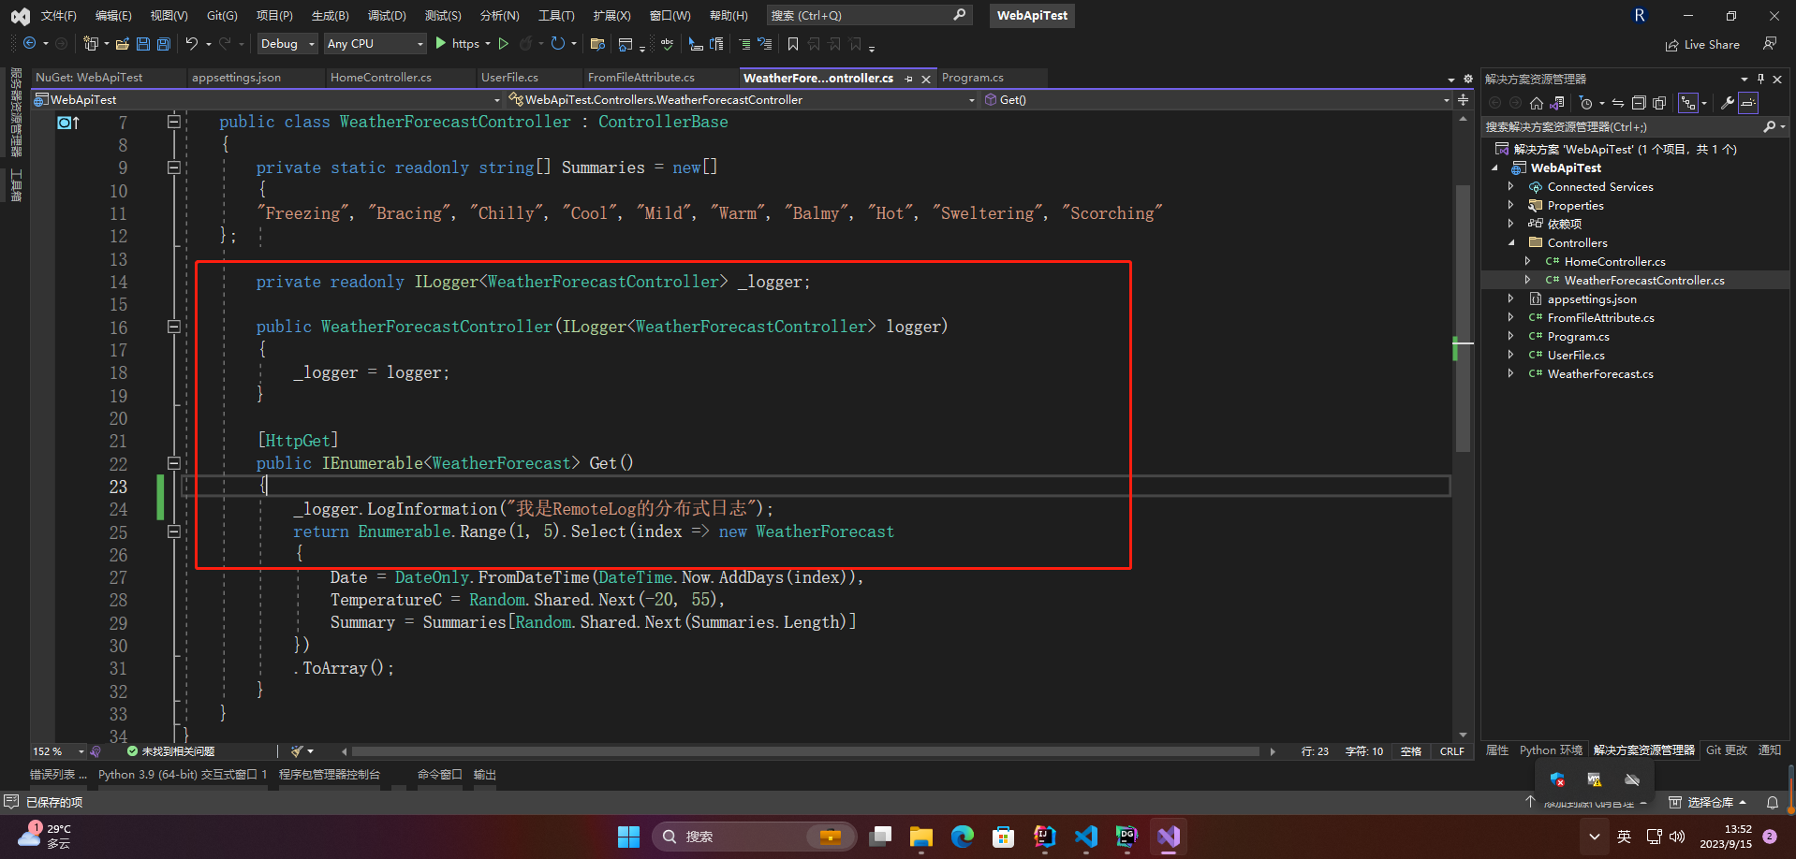1796x859 pixels.
Task: Open the 调试(D) menu
Action: (387, 16)
